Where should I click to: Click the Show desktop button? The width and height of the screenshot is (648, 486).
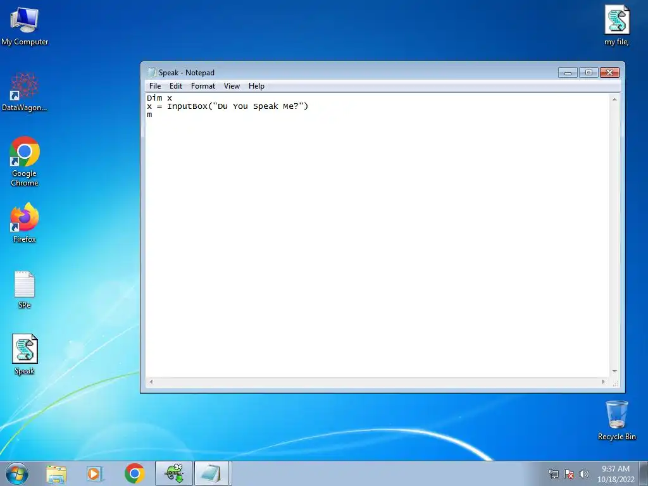tap(644, 473)
